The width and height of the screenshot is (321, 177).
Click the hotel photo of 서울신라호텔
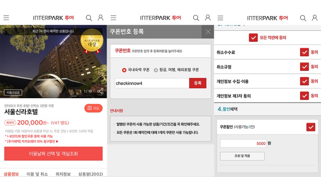pyautogui.click(x=53, y=62)
